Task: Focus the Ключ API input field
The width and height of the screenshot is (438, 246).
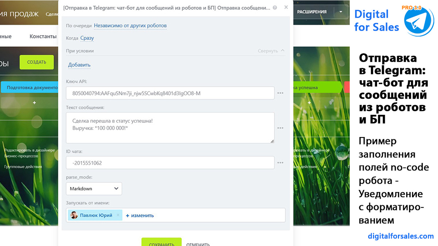Action: [x=170, y=93]
